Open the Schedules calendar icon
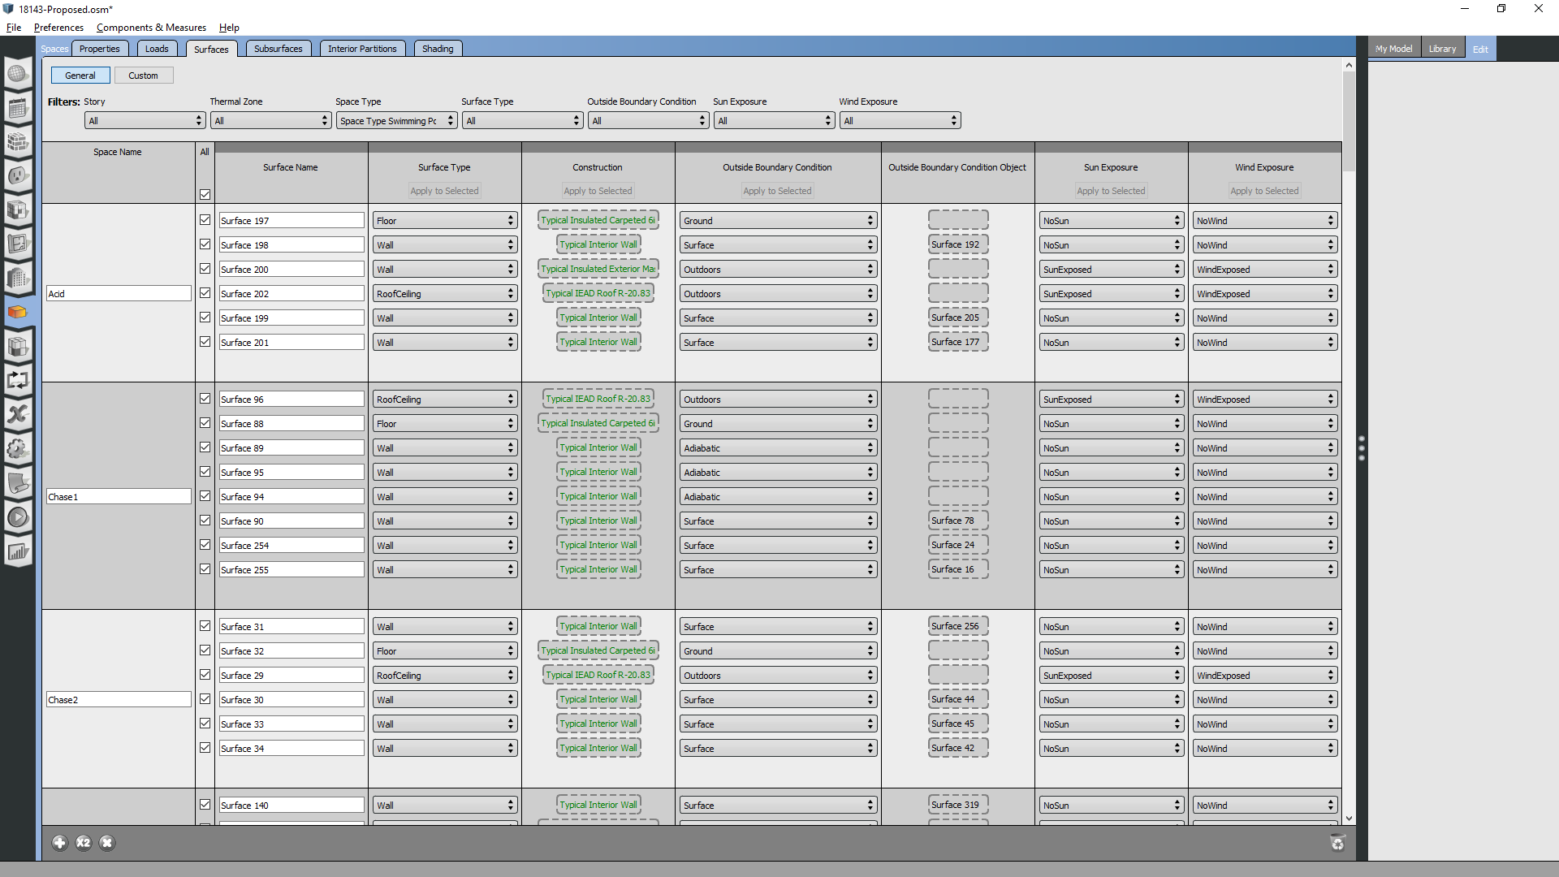 [x=18, y=108]
